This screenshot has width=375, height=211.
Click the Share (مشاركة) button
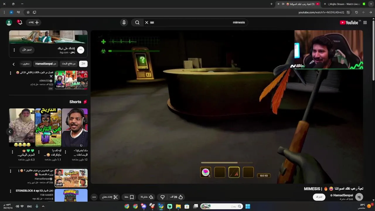pos(147,197)
